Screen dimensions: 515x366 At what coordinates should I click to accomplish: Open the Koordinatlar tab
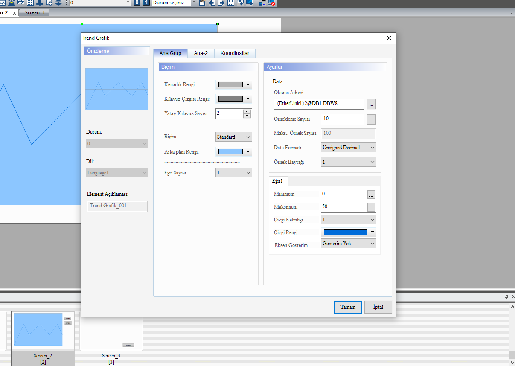[235, 53]
